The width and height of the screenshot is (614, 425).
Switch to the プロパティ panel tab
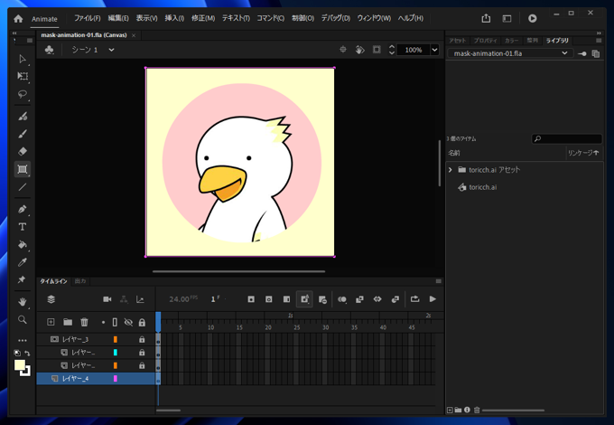(x=485, y=41)
